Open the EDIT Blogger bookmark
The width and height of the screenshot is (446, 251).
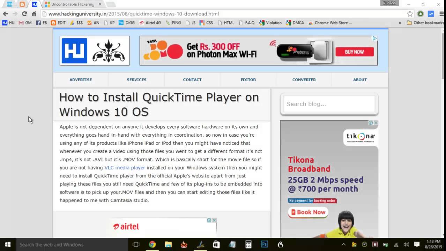pos(58,23)
